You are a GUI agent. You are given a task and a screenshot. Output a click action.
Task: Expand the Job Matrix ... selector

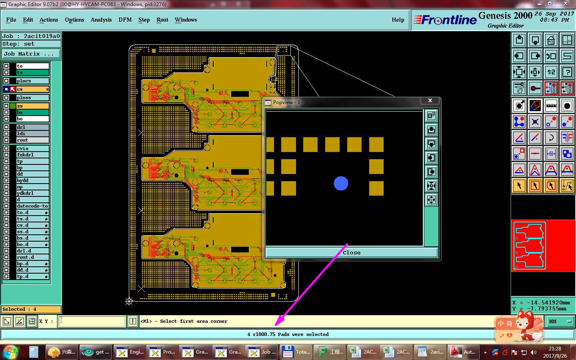click(x=31, y=54)
